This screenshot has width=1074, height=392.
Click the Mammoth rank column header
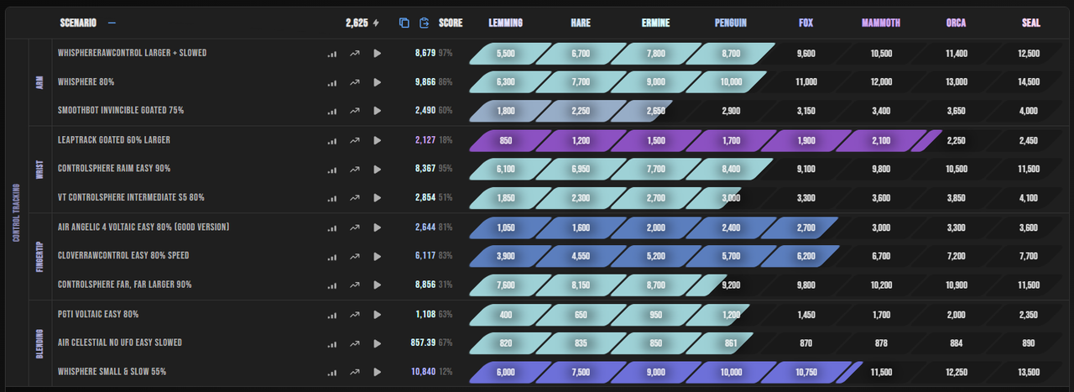coord(881,23)
